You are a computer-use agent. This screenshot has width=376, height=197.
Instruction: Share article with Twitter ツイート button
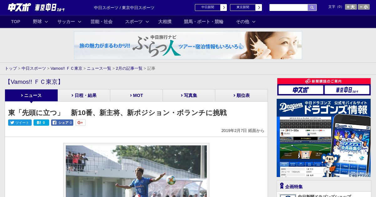pos(20,123)
